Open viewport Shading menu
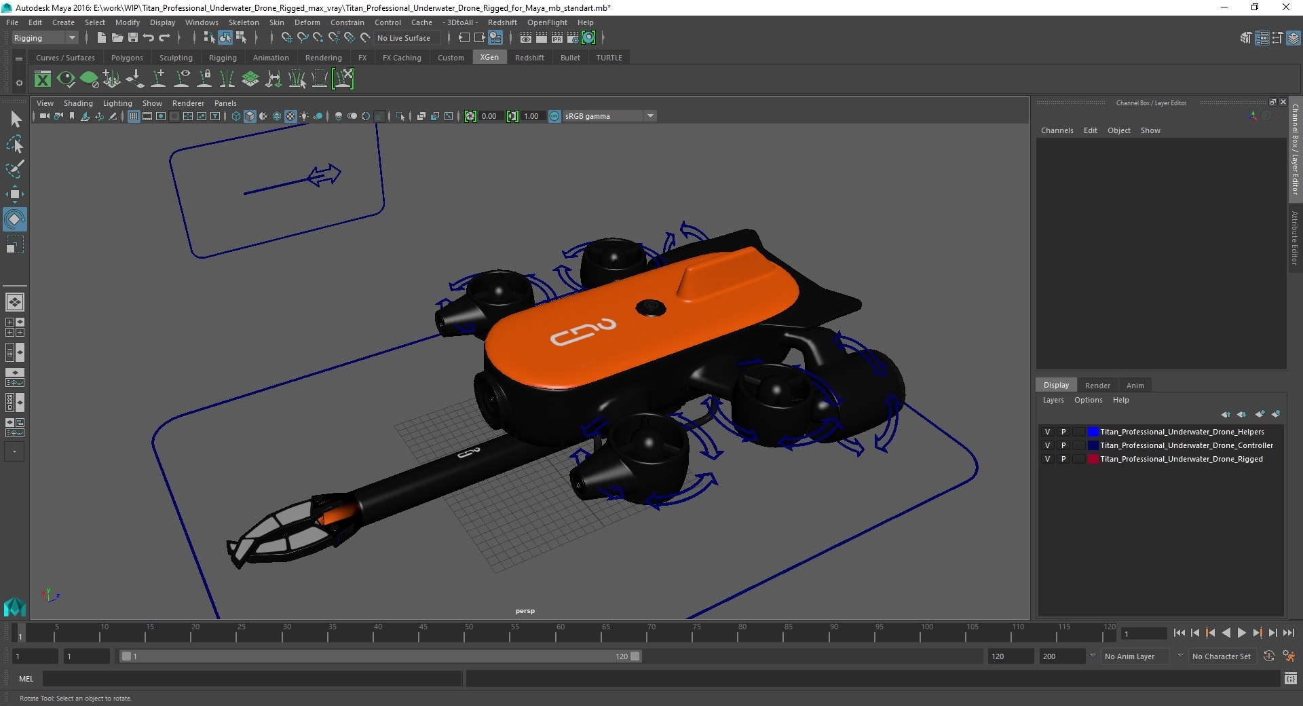1303x706 pixels. 78,103
